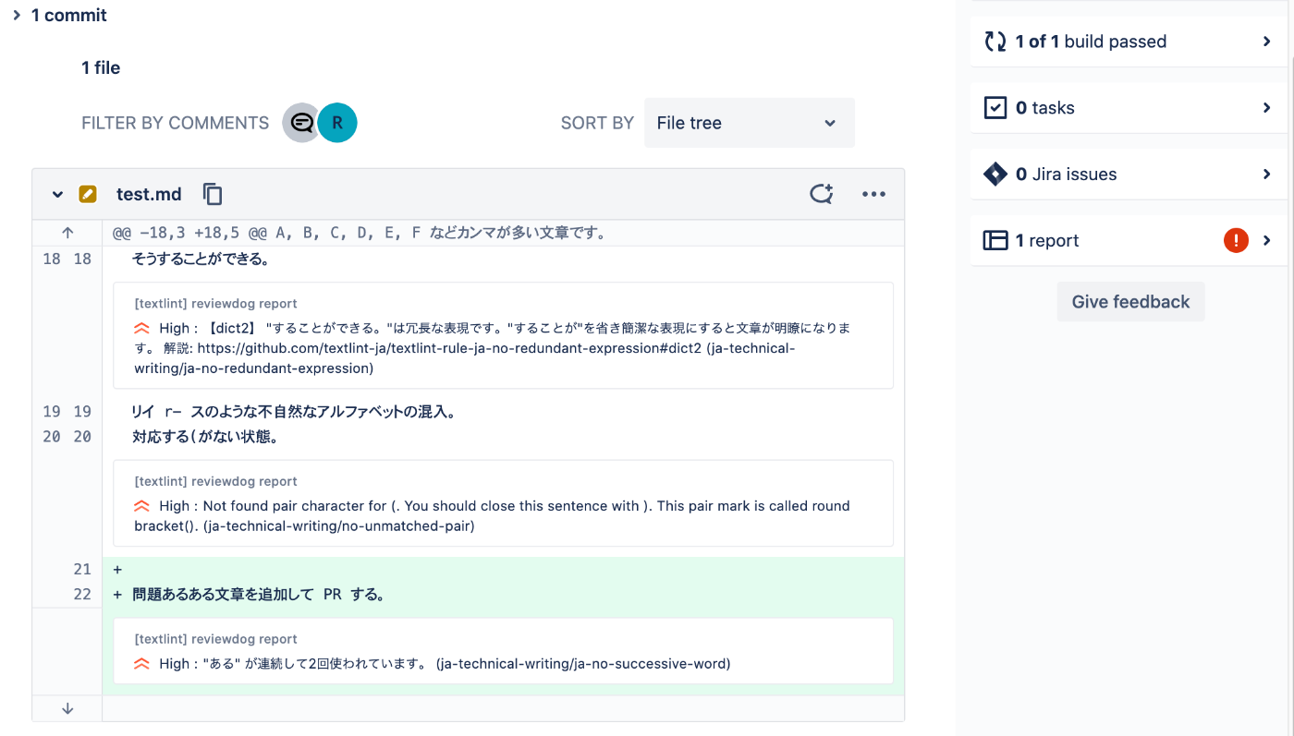Copy the test.md file path
Viewport: 1294px width, 736px height.
[x=213, y=194]
